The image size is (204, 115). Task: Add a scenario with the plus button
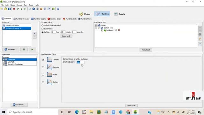35,34
